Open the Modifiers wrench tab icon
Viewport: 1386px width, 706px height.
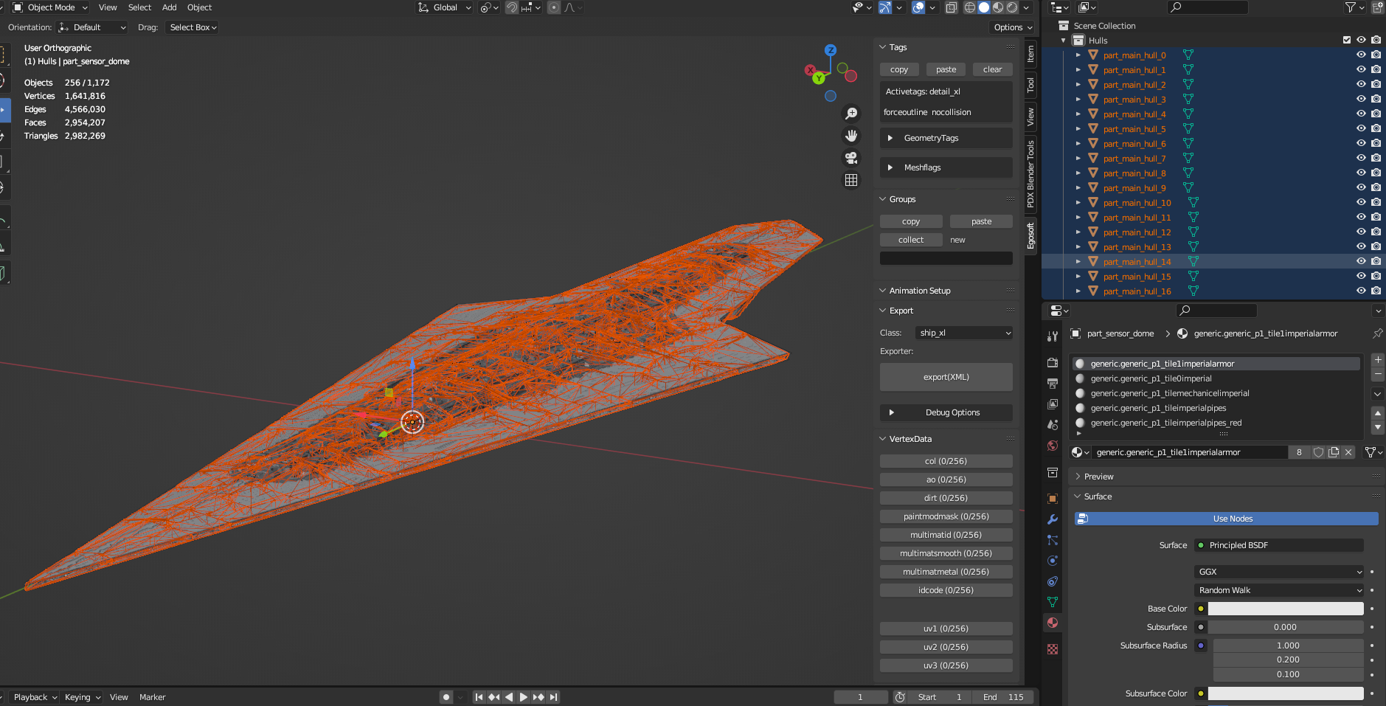pos(1053,519)
